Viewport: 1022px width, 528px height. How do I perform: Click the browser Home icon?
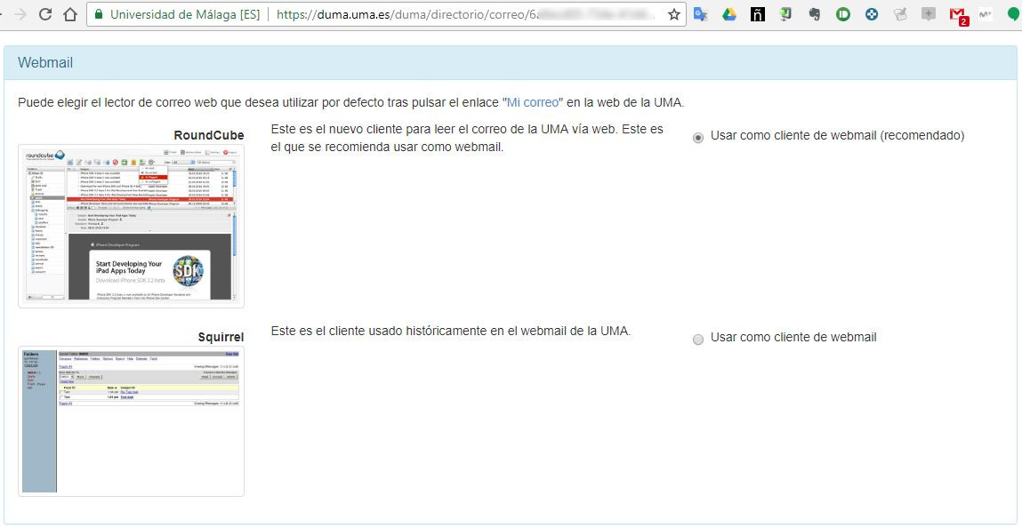pyautogui.click(x=72, y=15)
